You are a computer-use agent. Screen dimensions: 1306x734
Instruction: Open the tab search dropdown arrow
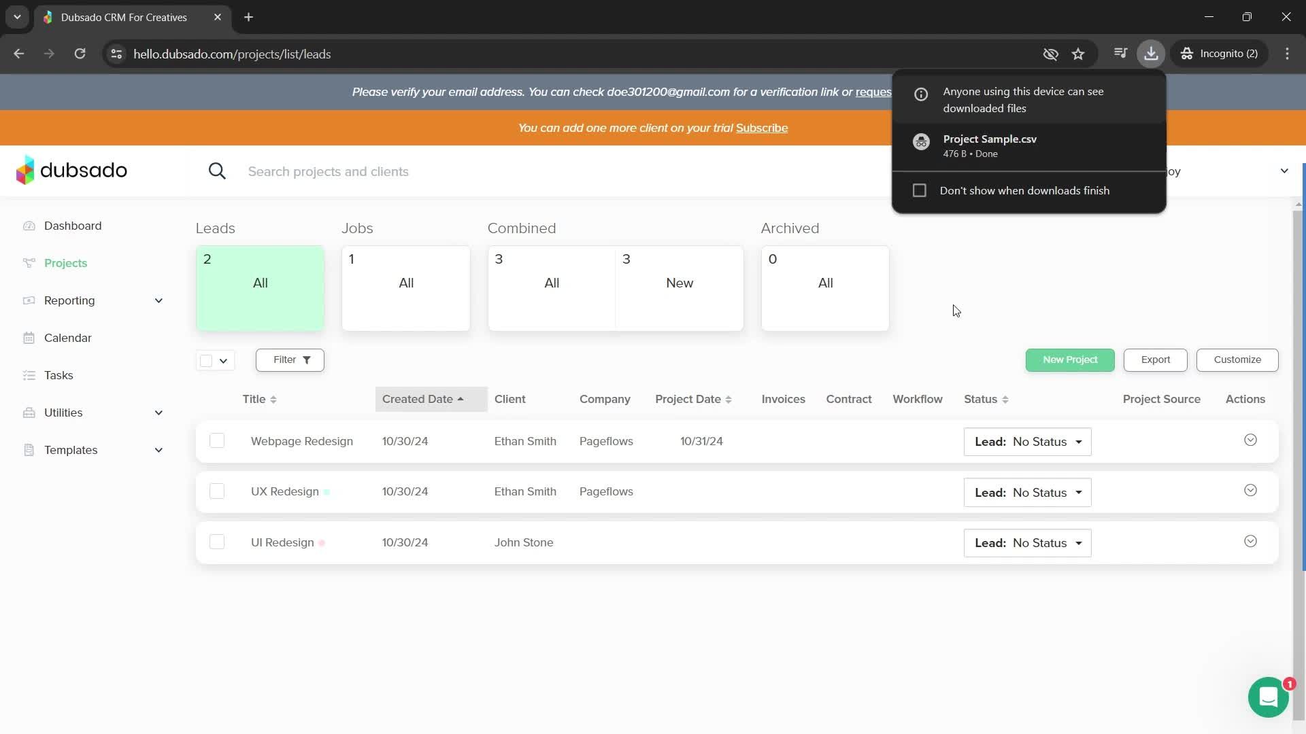[x=17, y=17]
